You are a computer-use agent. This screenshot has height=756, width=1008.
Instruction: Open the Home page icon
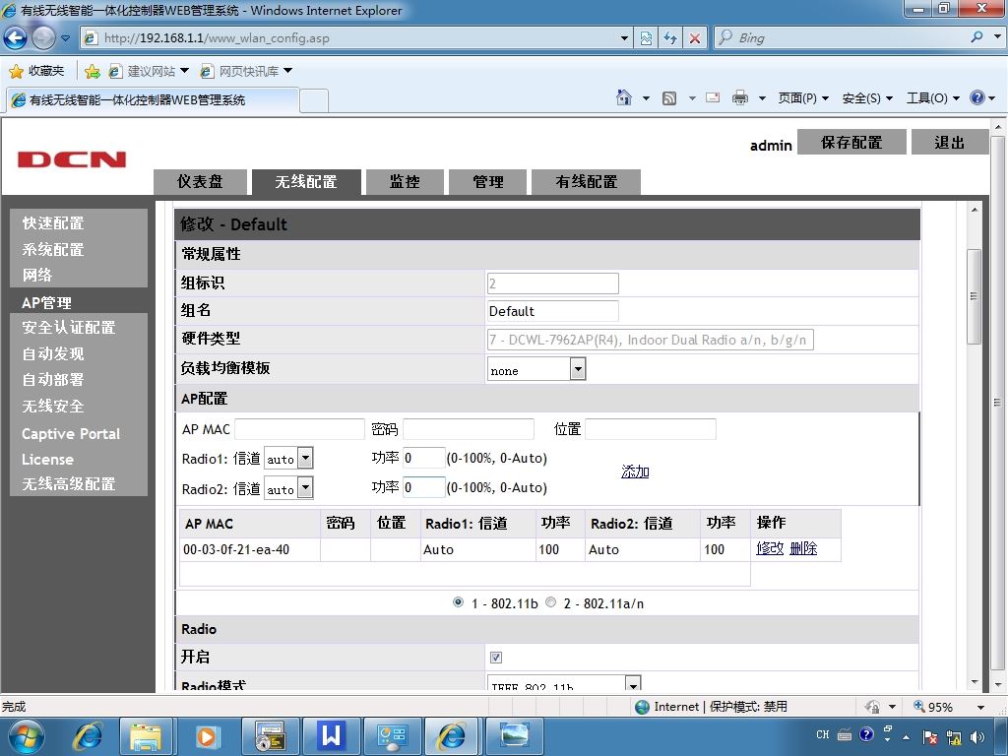[x=623, y=97]
